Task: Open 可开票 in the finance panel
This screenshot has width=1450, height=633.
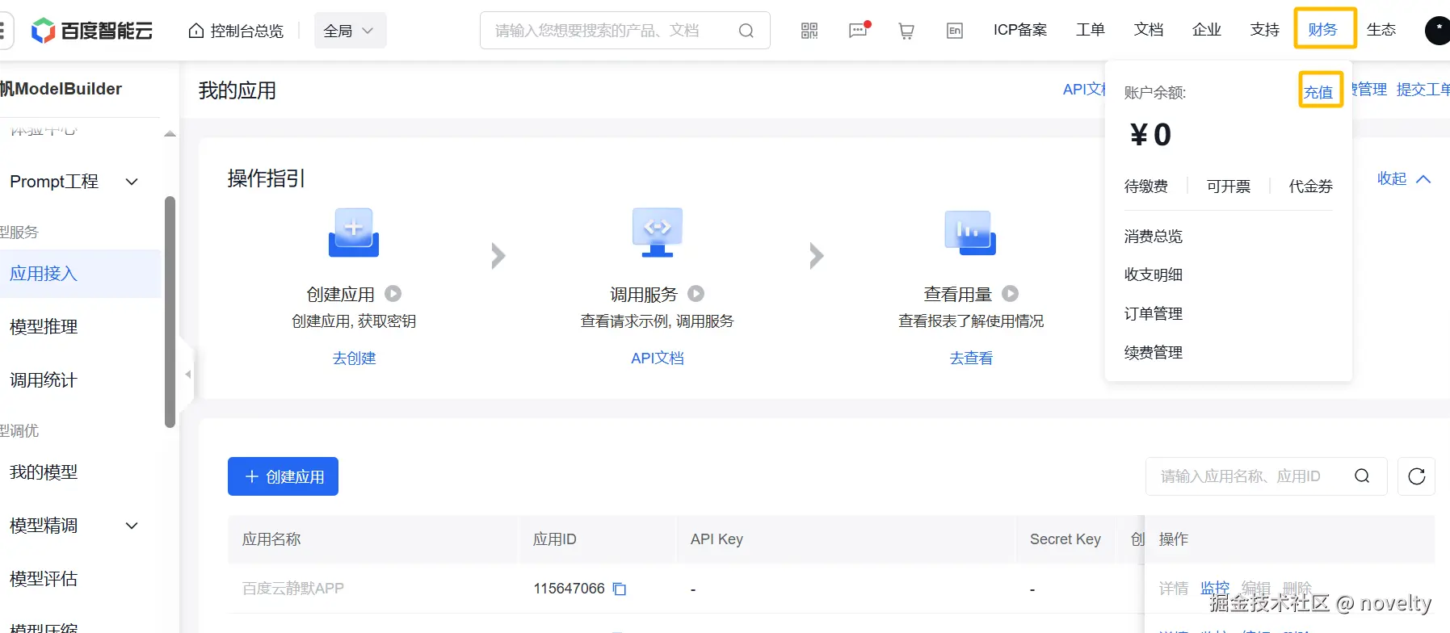Action: pos(1229,187)
